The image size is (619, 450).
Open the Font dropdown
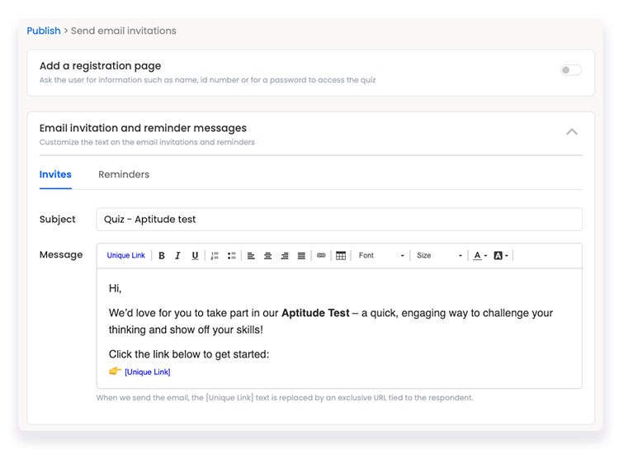tap(381, 256)
